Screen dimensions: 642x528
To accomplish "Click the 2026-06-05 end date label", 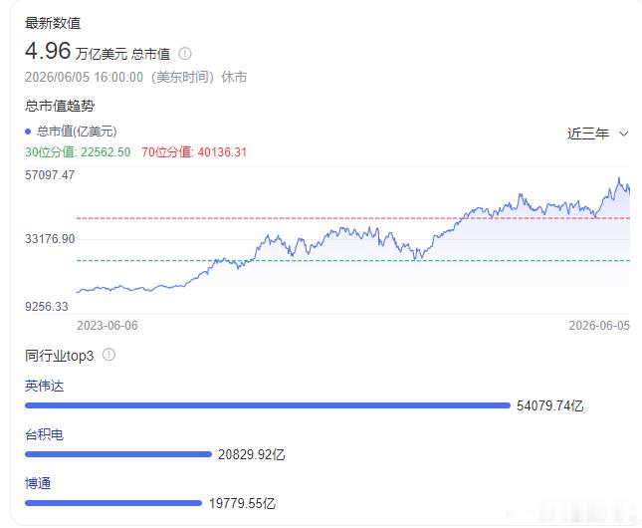I will (599, 326).
